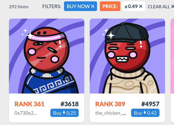Buy item #3618 for 0.25

tap(64, 113)
